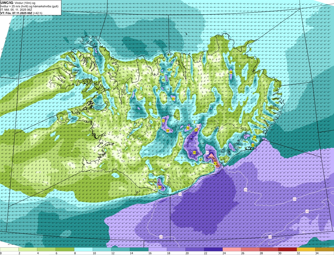Click color bar tick label 32
This screenshot has height=255, width=334.
298,253
